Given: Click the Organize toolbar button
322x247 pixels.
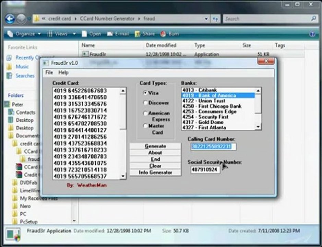Looking at the screenshot, I should click(24, 34).
